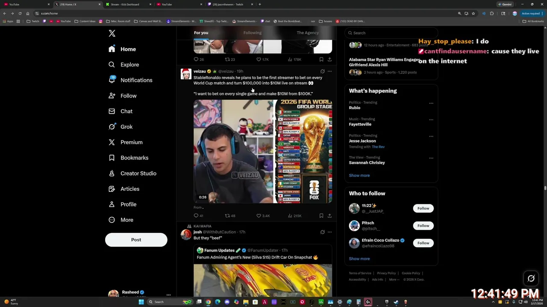Open more options for Fayetteville trend
The image size is (547, 307).
point(431,120)
